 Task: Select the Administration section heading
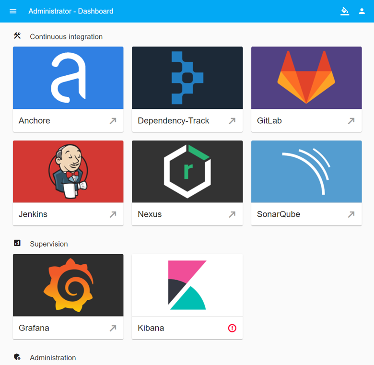(x=53, y=357)
